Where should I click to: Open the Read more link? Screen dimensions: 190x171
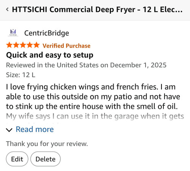pyautogui.click(x=35, y=129)
